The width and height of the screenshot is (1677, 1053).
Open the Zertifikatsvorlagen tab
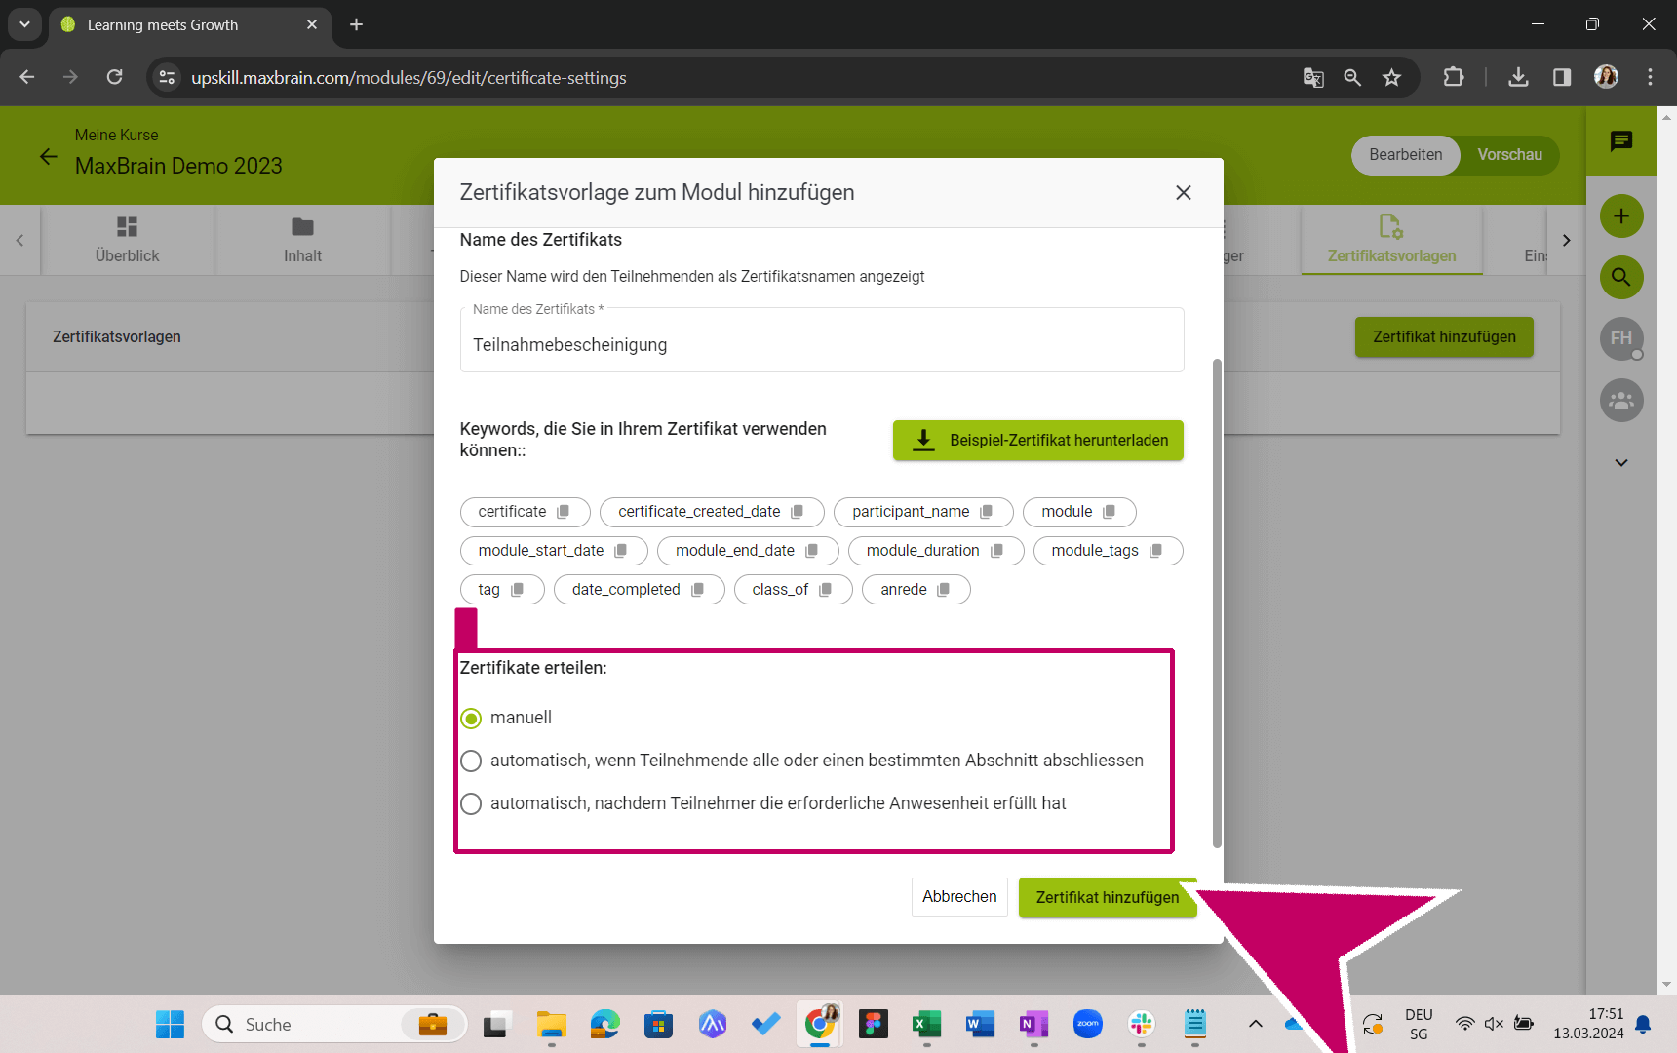coord(1391,240)
